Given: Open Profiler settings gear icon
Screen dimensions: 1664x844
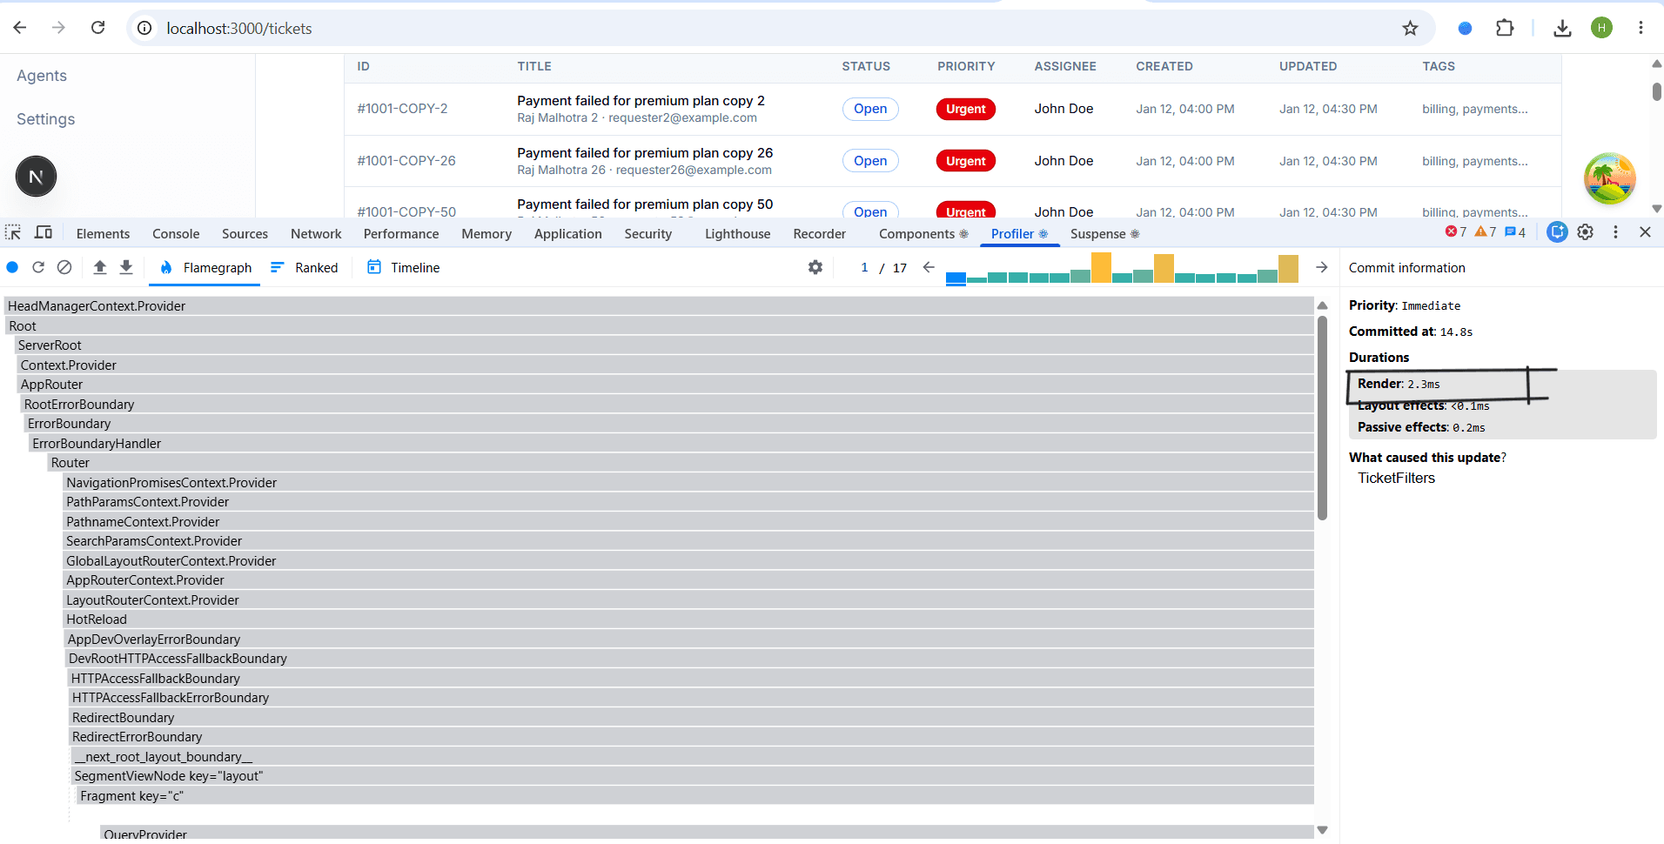Looking at the screenshot, I should click(815, 267).
